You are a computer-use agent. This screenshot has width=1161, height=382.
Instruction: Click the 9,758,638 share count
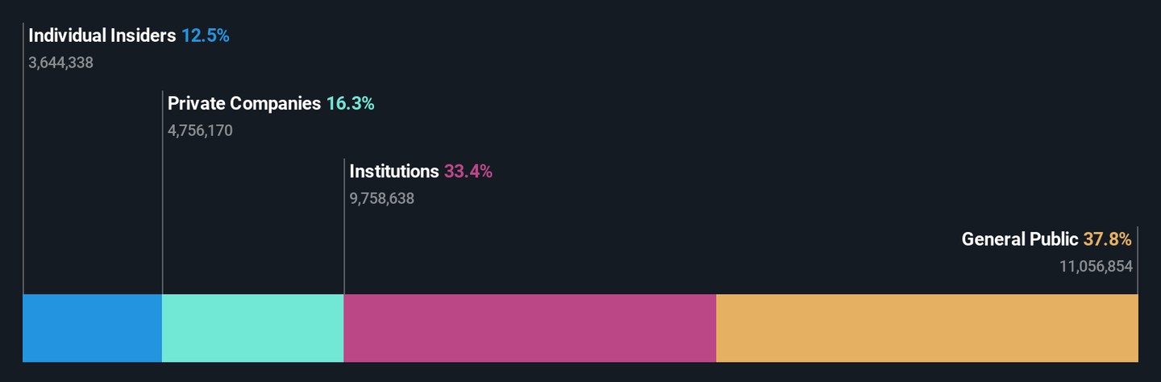381,197
